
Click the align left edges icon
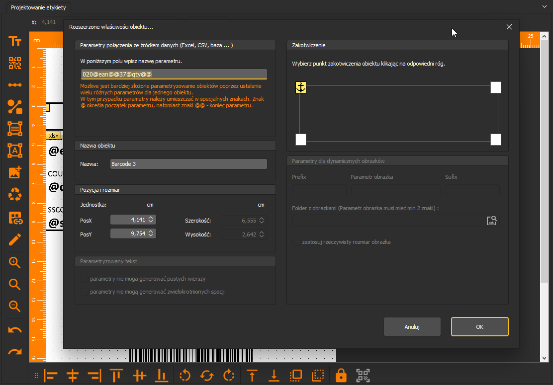(x=50, y=376)
